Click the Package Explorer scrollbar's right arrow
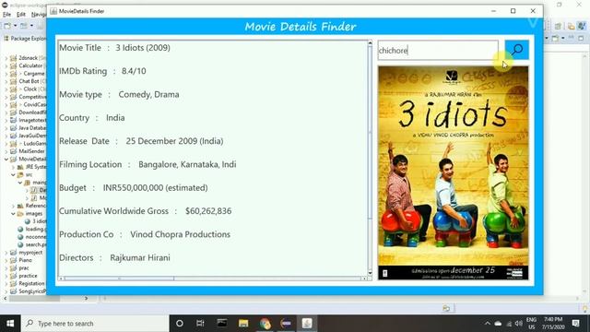The height and width of the screenshot is (332, 590). coord(86,299)
